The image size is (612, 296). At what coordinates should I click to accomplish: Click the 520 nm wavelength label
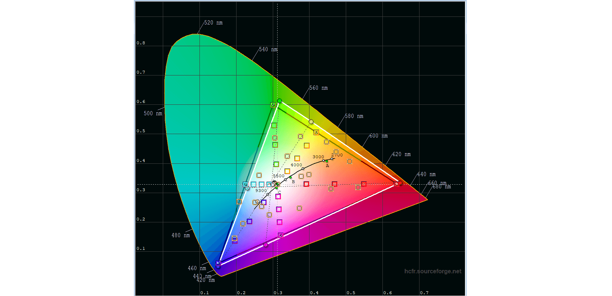213,23
